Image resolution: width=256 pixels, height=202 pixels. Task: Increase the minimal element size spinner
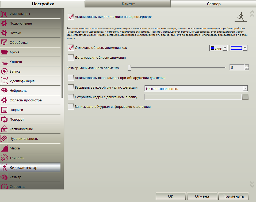[247, 66]
